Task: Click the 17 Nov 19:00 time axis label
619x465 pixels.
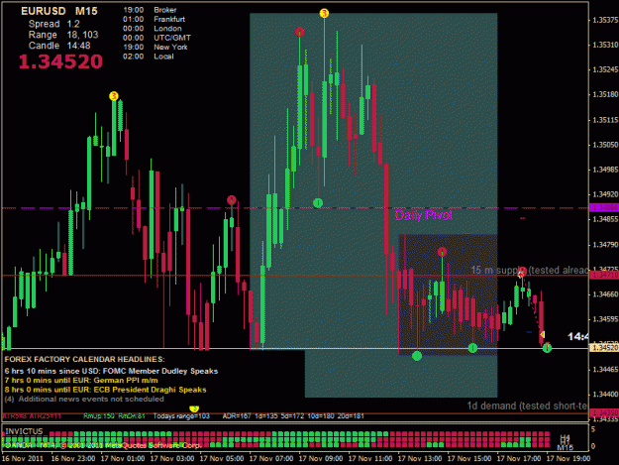Action: click(x=568, y=459)
